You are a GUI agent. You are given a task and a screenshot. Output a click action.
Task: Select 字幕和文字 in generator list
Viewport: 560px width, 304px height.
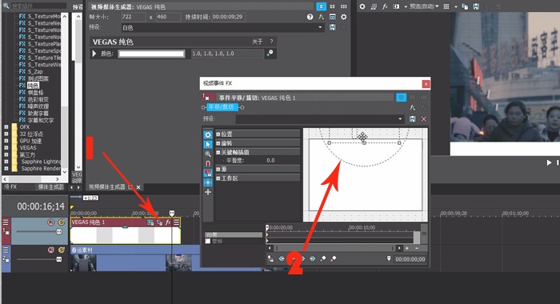[x=41, y=120]
